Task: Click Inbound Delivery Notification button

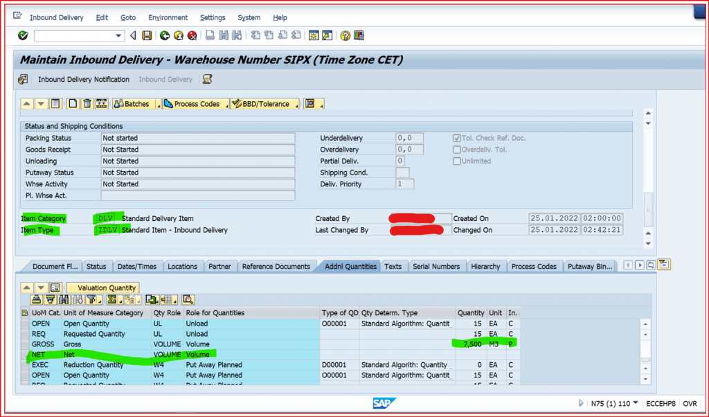Action: pos(84,79)
